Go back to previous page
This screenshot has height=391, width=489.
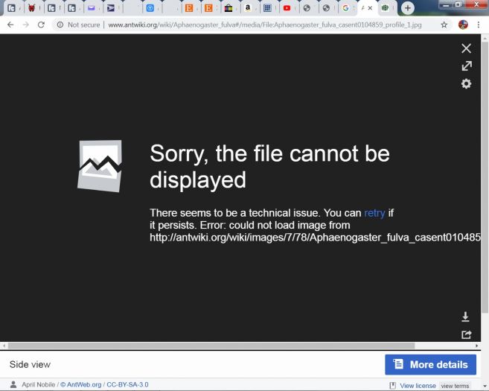pyautogui.click(x=10, y=25)
